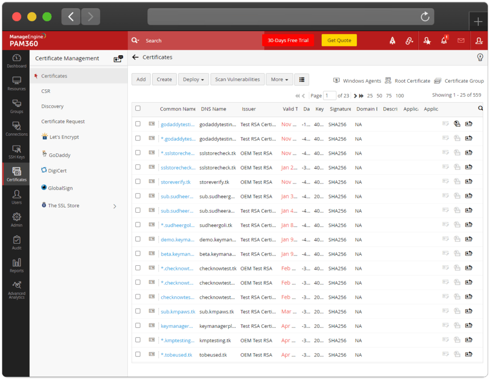Viewport: 490px width, 379px height.
Task: Open the Deploy dropdown
Action: [x=193, y=80]
